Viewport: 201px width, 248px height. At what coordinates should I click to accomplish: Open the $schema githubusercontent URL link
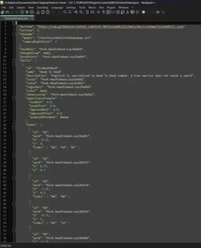point(111,27)
